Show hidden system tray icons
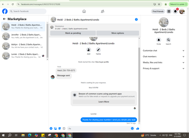Viewport: 189px width, 138px height. point(160,135)
